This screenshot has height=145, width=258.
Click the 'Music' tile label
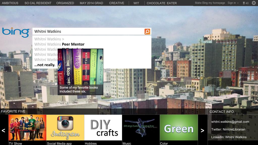click(x=127, y=143)
